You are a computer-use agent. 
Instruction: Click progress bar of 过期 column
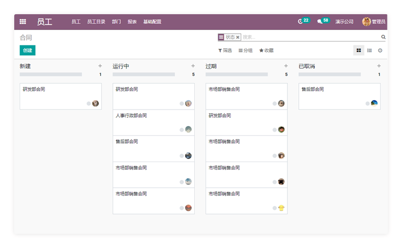click(237, 74)
